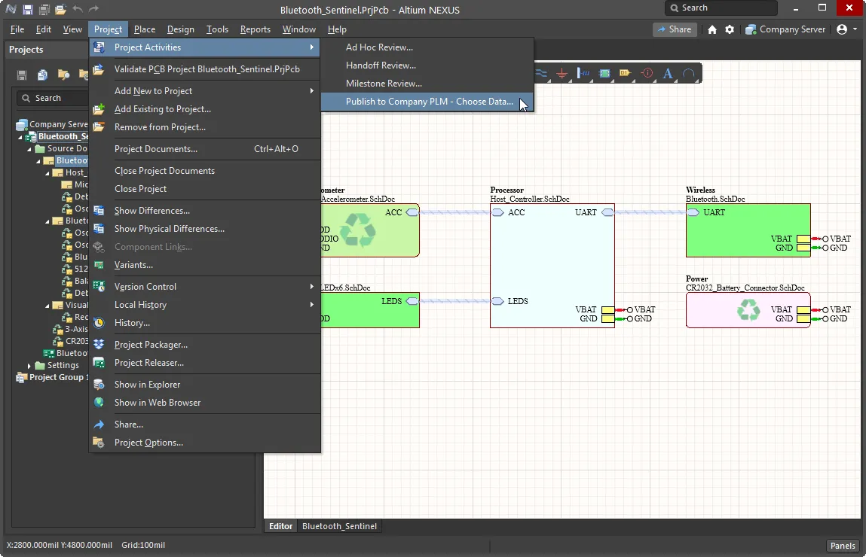Open the Version Control submenu
Image resolution: width=866 pixels, height=557 pixels.
click(x=205, y=287)
